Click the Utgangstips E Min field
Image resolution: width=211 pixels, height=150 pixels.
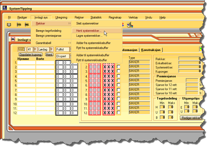click(x=187, y=107)
